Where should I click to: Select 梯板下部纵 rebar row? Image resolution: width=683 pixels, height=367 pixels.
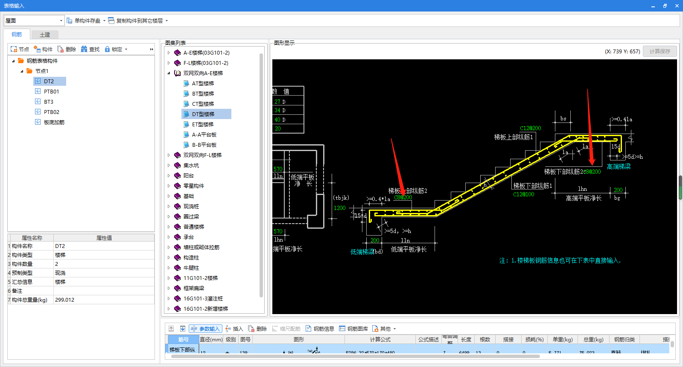(x=182, y=350)
